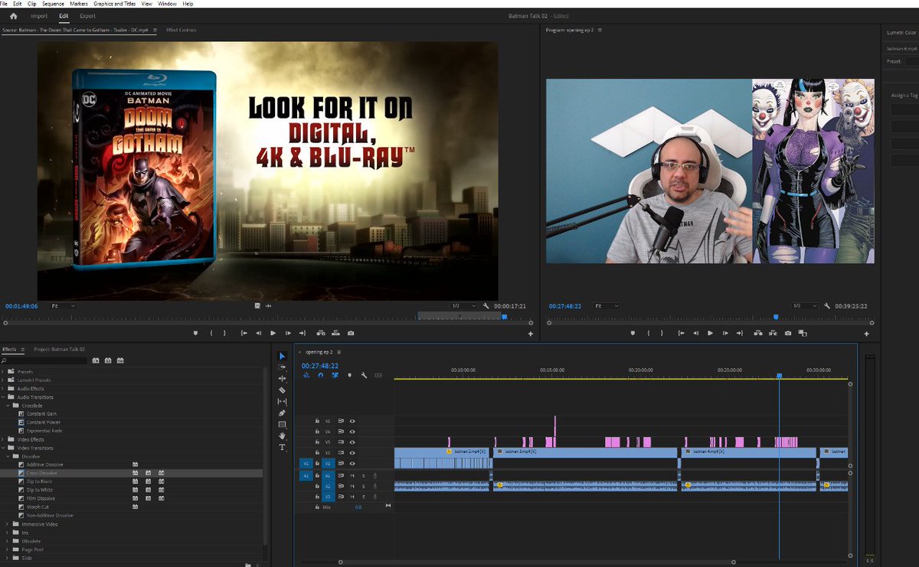Step forward one frame in Source monitor
Screen dimensions: 919x567
(x=288, y=333)
